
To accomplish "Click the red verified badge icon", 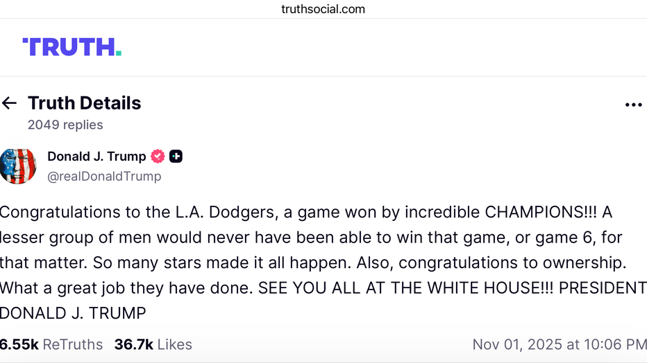I will 158,157.
